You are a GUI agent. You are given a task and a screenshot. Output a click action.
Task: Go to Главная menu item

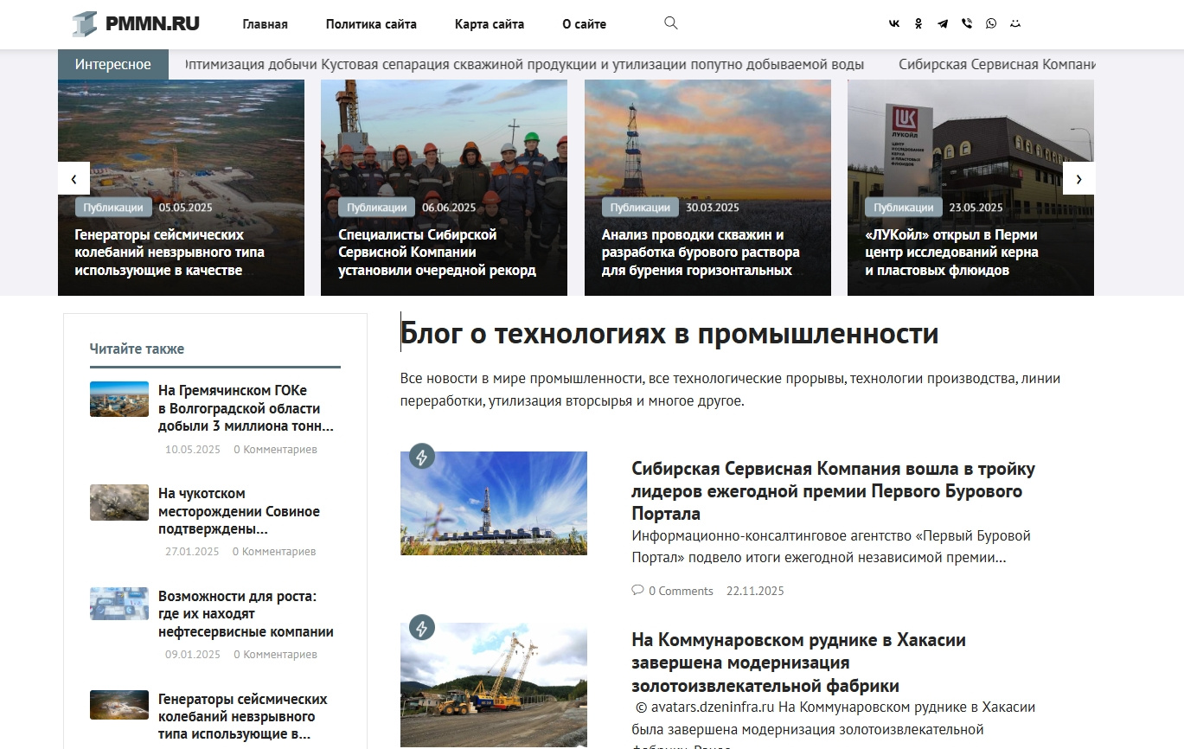(x=265, y=24)
